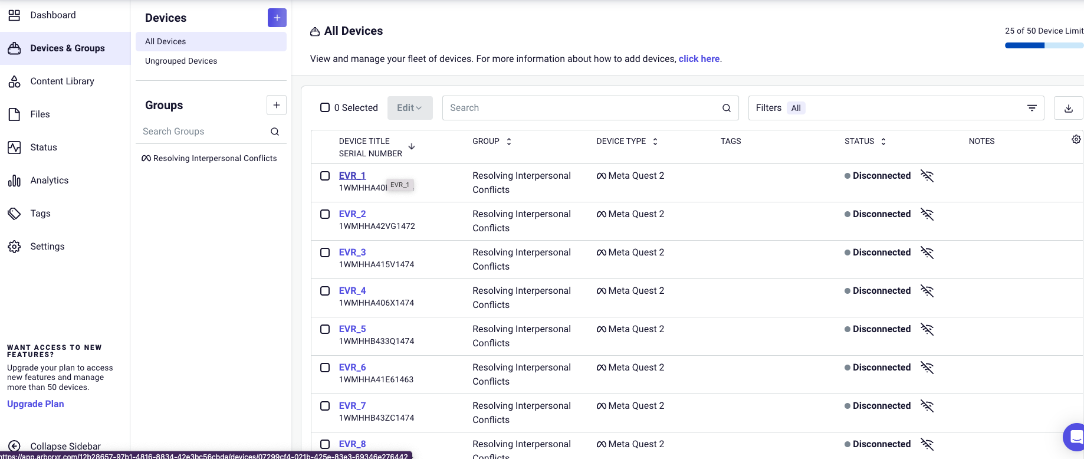
Task: Toggle the select-all devices checkbox
Action: click(x=325, y=107)
